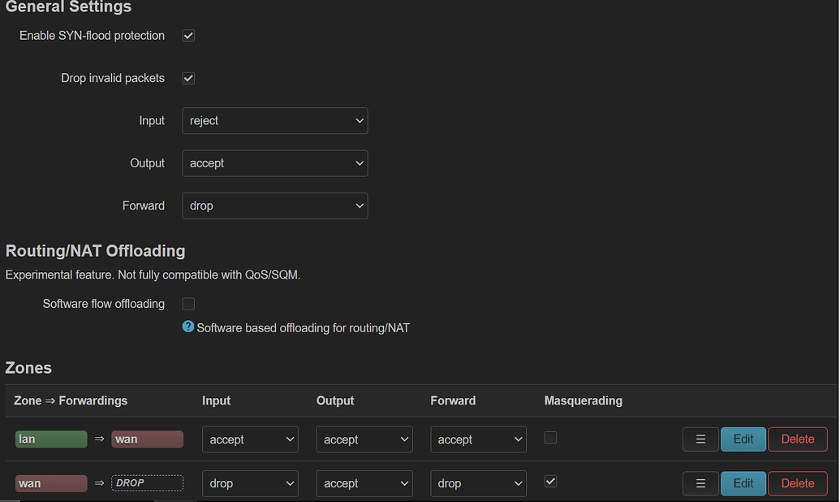This screenshot has width=840, height=502.
Task: Enable Software flow offloading
Action: tap(187, 304)
